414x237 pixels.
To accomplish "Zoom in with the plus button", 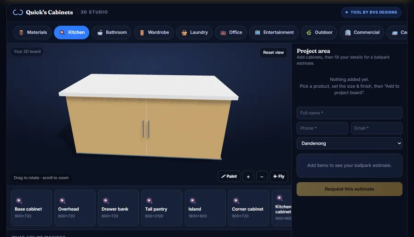I will click(x=248, y=177).
